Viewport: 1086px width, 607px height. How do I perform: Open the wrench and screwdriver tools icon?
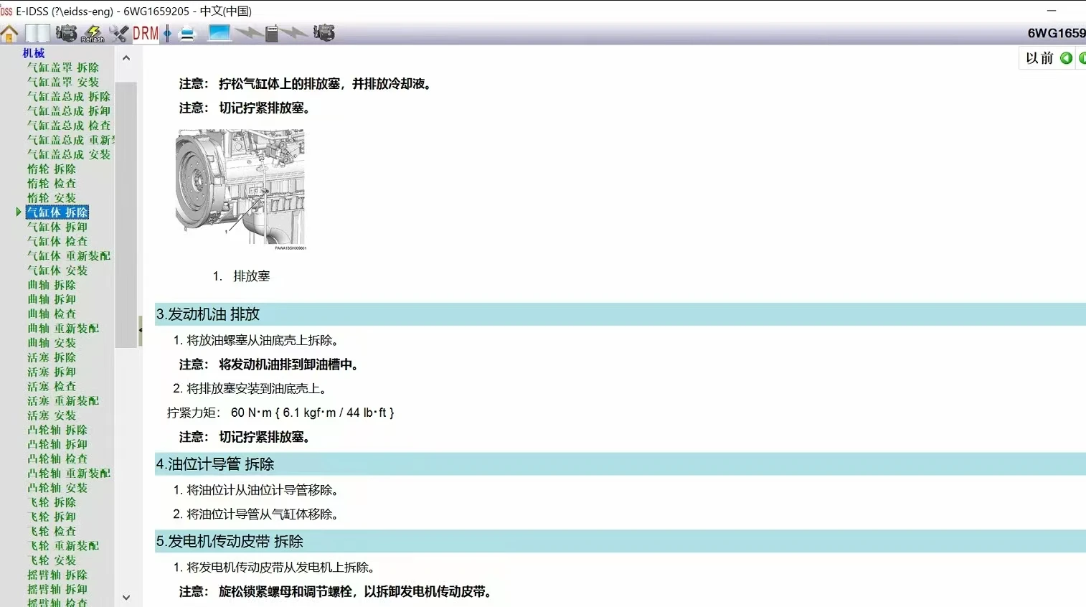[119, 33]
